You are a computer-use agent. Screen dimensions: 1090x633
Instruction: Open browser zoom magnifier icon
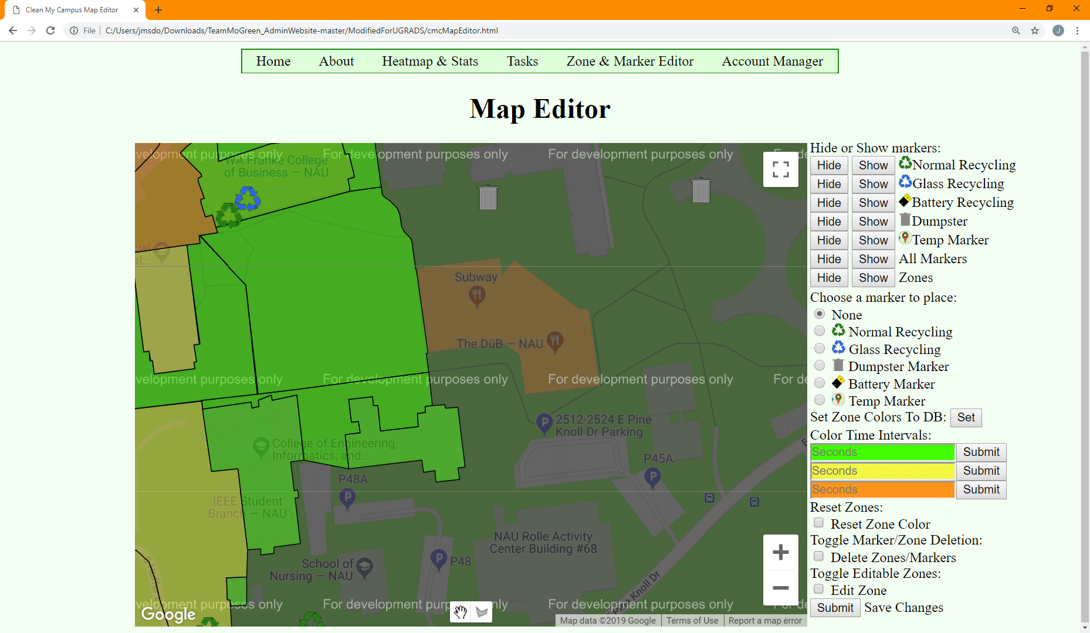tap(1015, 30)
